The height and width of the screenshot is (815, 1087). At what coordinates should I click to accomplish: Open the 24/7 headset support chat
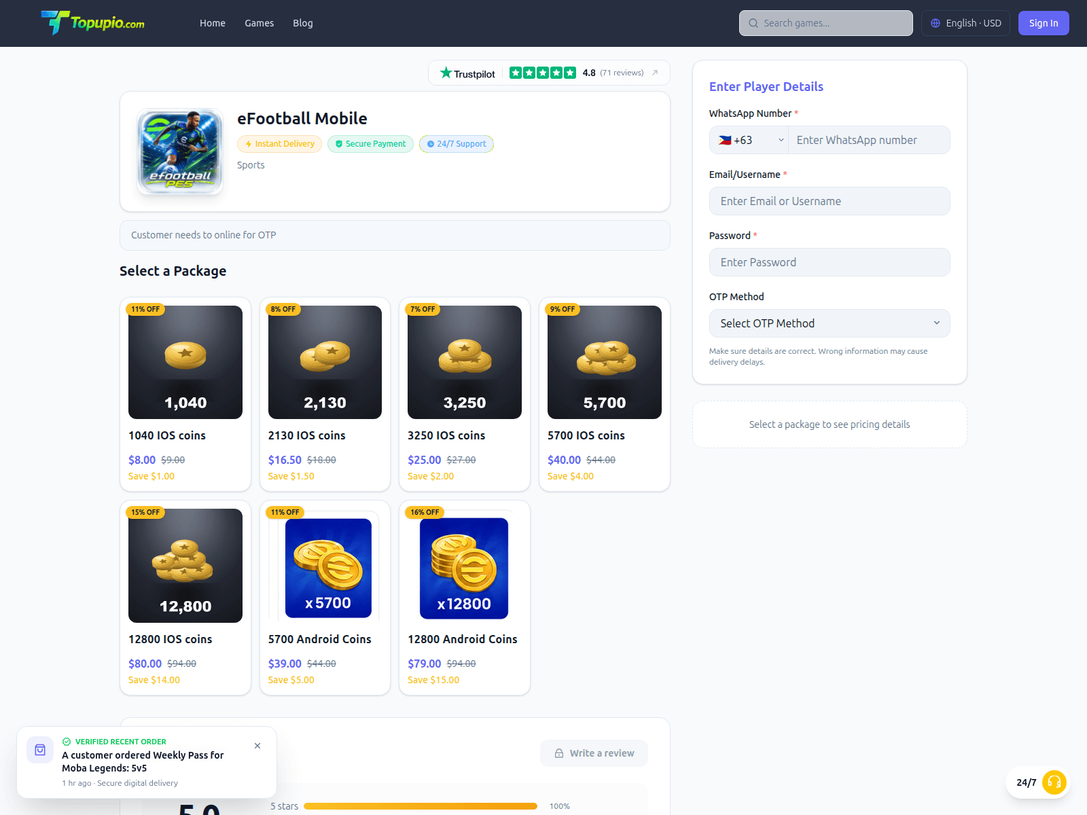tap(1054, 782)
